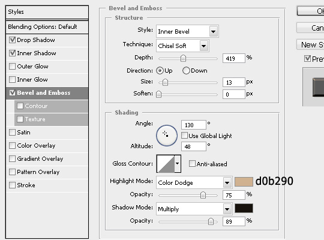Open the Style dropdown showing Inner Bevel

coord(187,31)
